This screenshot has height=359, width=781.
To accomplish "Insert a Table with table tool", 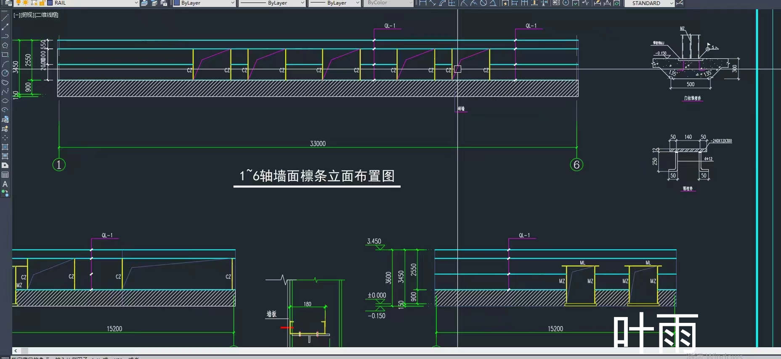I will click(x=5, y=175).
